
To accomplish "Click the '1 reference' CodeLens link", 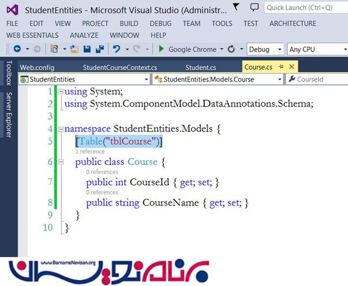I will pos(89,151).
